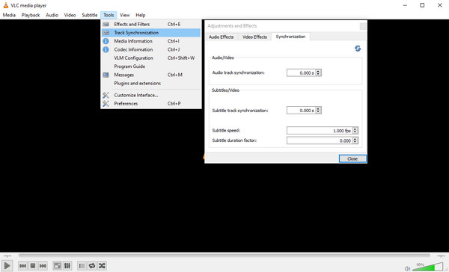Toggle random shuffle playback icon
This screenshot has height=272, width=449.
(x=102, y=266)
